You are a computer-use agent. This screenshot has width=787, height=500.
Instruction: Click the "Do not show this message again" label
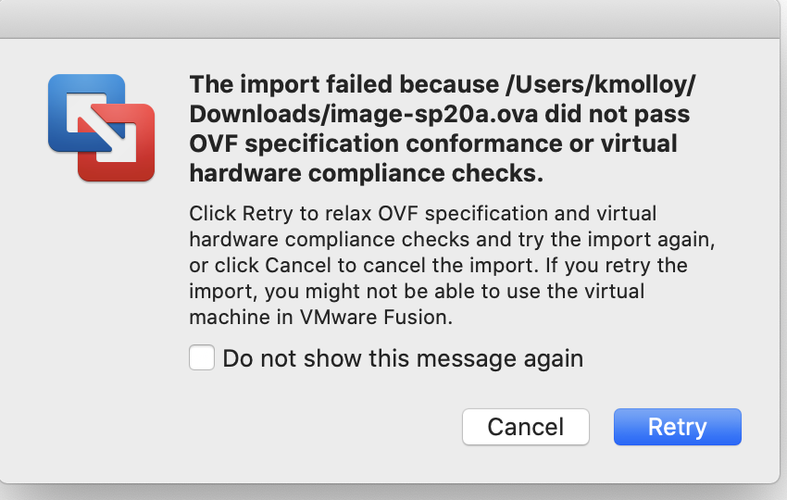[x=403, y=358]
